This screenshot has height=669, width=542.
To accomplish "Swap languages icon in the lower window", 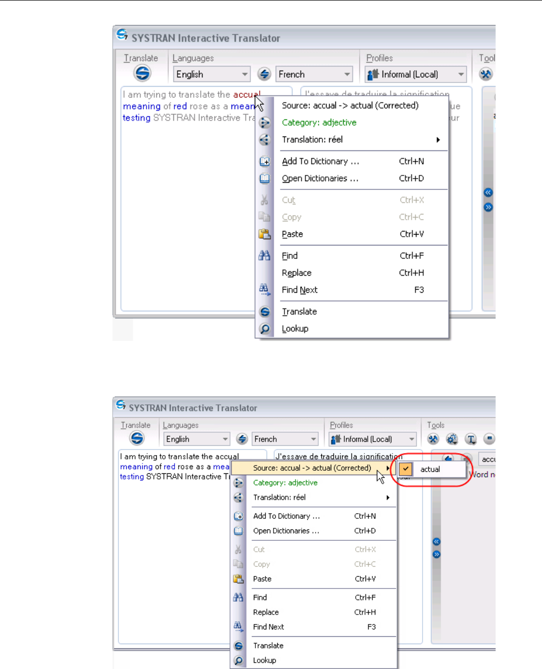I will pyautogui.click(x=242, y=439).
